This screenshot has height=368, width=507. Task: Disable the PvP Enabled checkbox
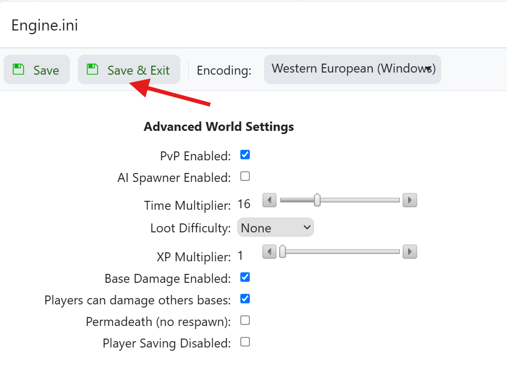point(245,155)
